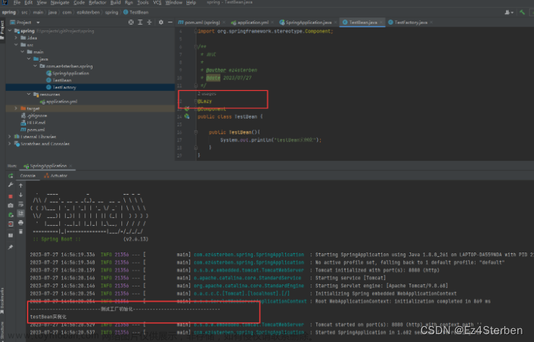This screenshot has width=534, height=342.
Task: Click the '2 usages' hint above @Lazy
Action: coord(207,94)
